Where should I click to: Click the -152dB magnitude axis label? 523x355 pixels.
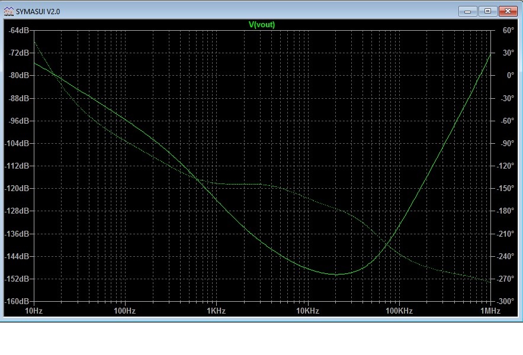point(17,279)
